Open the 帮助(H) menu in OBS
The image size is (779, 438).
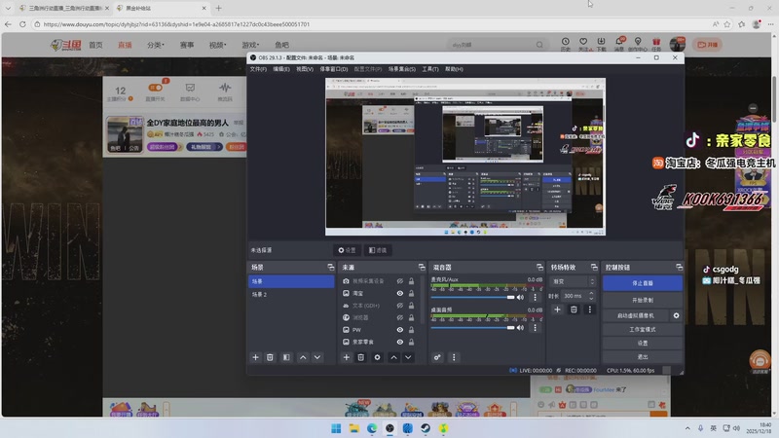tap(454, 69)
